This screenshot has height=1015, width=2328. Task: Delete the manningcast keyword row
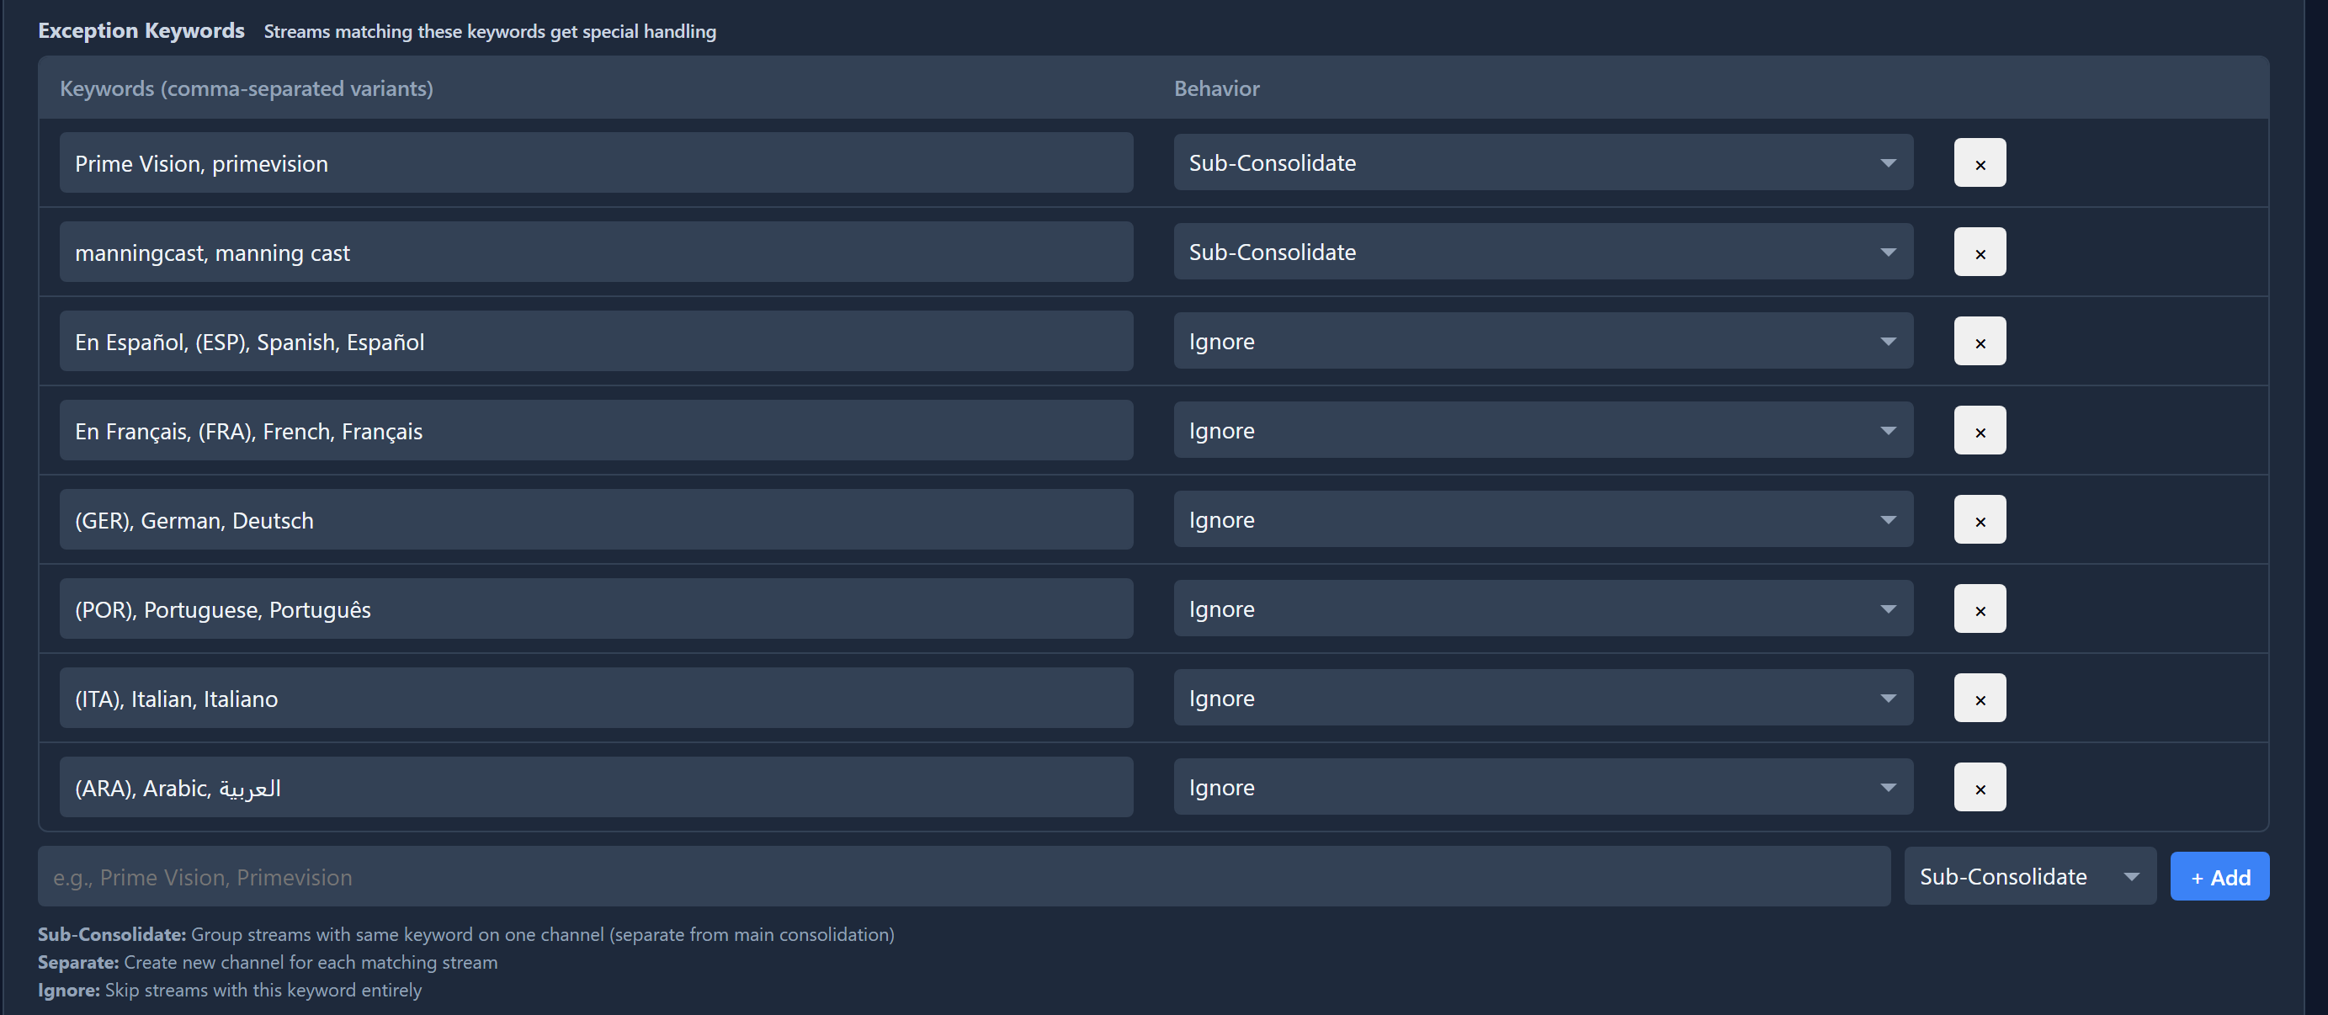(x=1980, y=252)
